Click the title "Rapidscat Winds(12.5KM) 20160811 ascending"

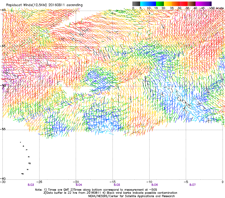click(x=44, y=5)
